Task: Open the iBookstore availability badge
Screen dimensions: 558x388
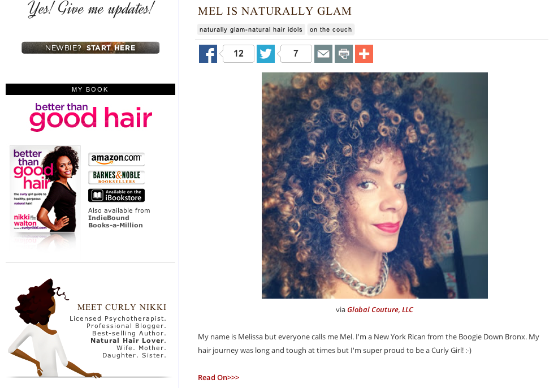Action: pyautogui.click(x=116, y=196)
